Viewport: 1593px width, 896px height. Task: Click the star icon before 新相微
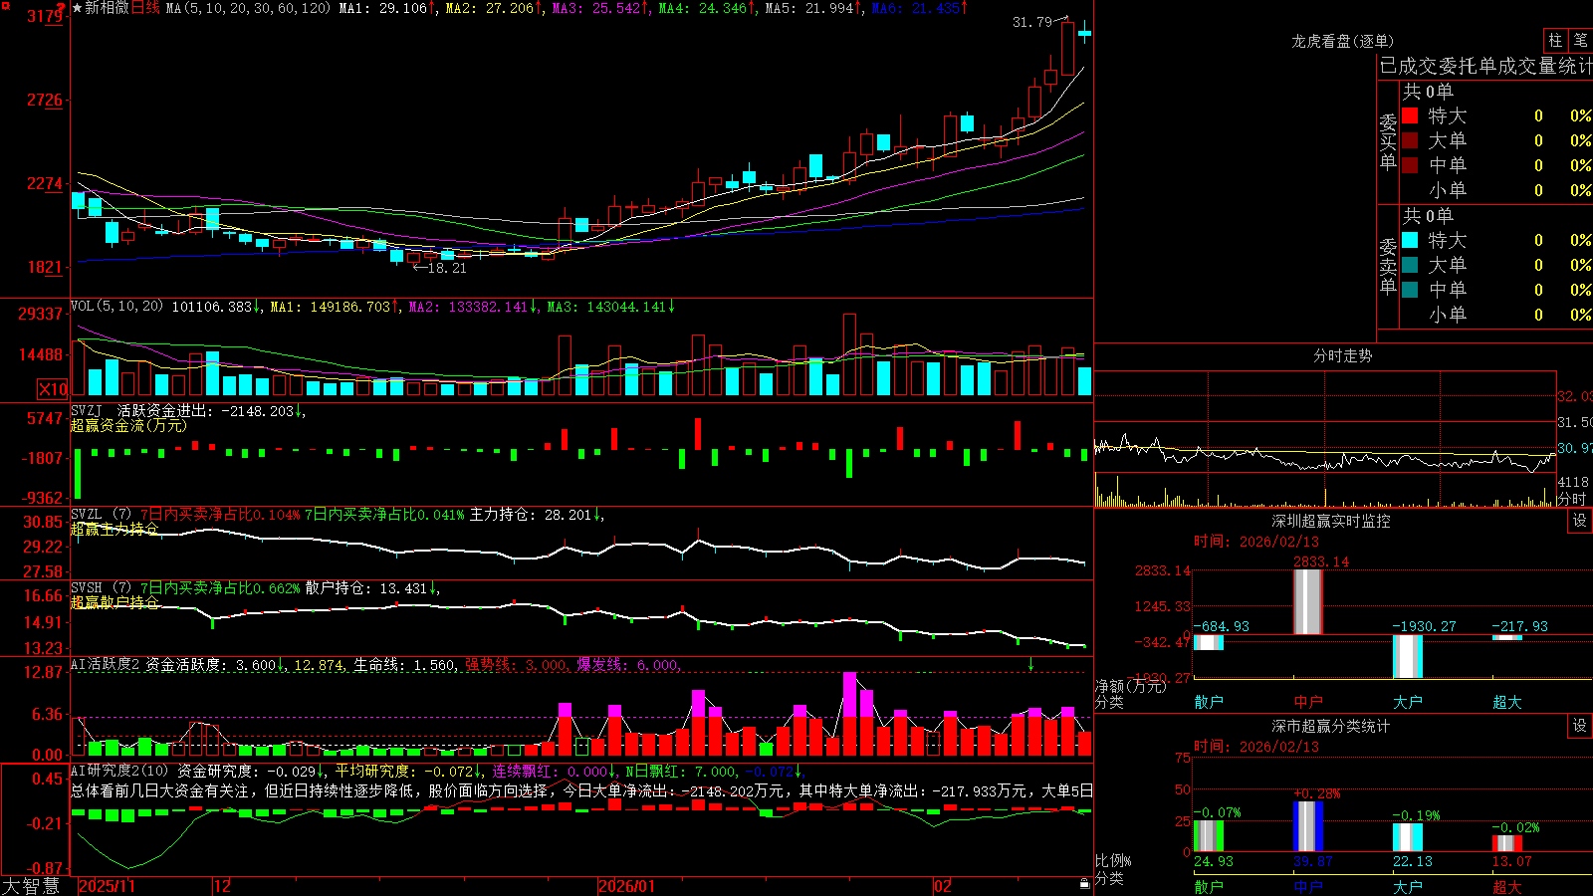coord(77,8)
